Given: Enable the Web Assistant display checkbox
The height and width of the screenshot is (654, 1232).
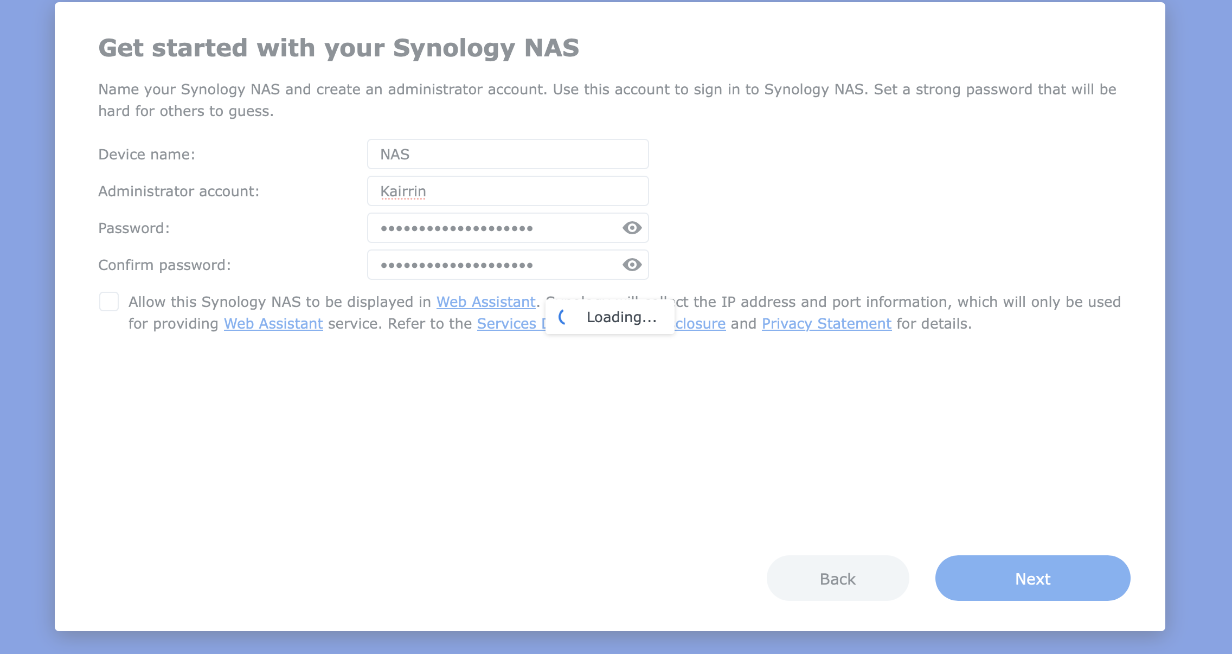Looking at the screenshot, I should [109, 302].
